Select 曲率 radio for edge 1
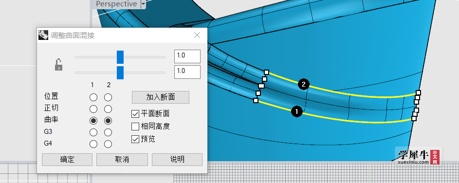This screenshot has height=183, width=459. click(93, 121)
